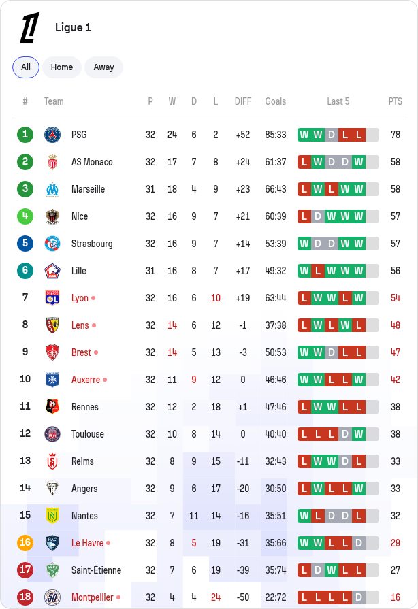
Task: Switch to the Away standings filter
Action: coord(103,67)
